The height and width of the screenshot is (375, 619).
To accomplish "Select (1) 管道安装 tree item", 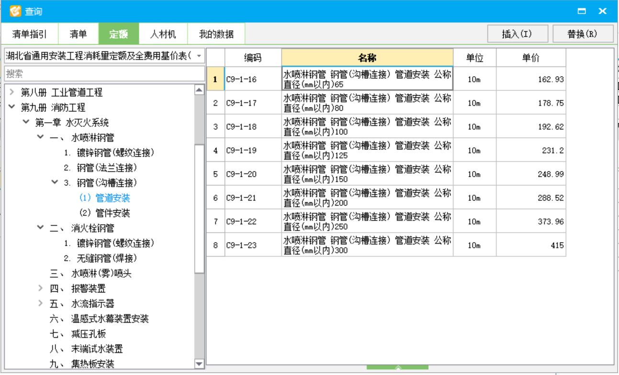I will click(x=104, y=198).
